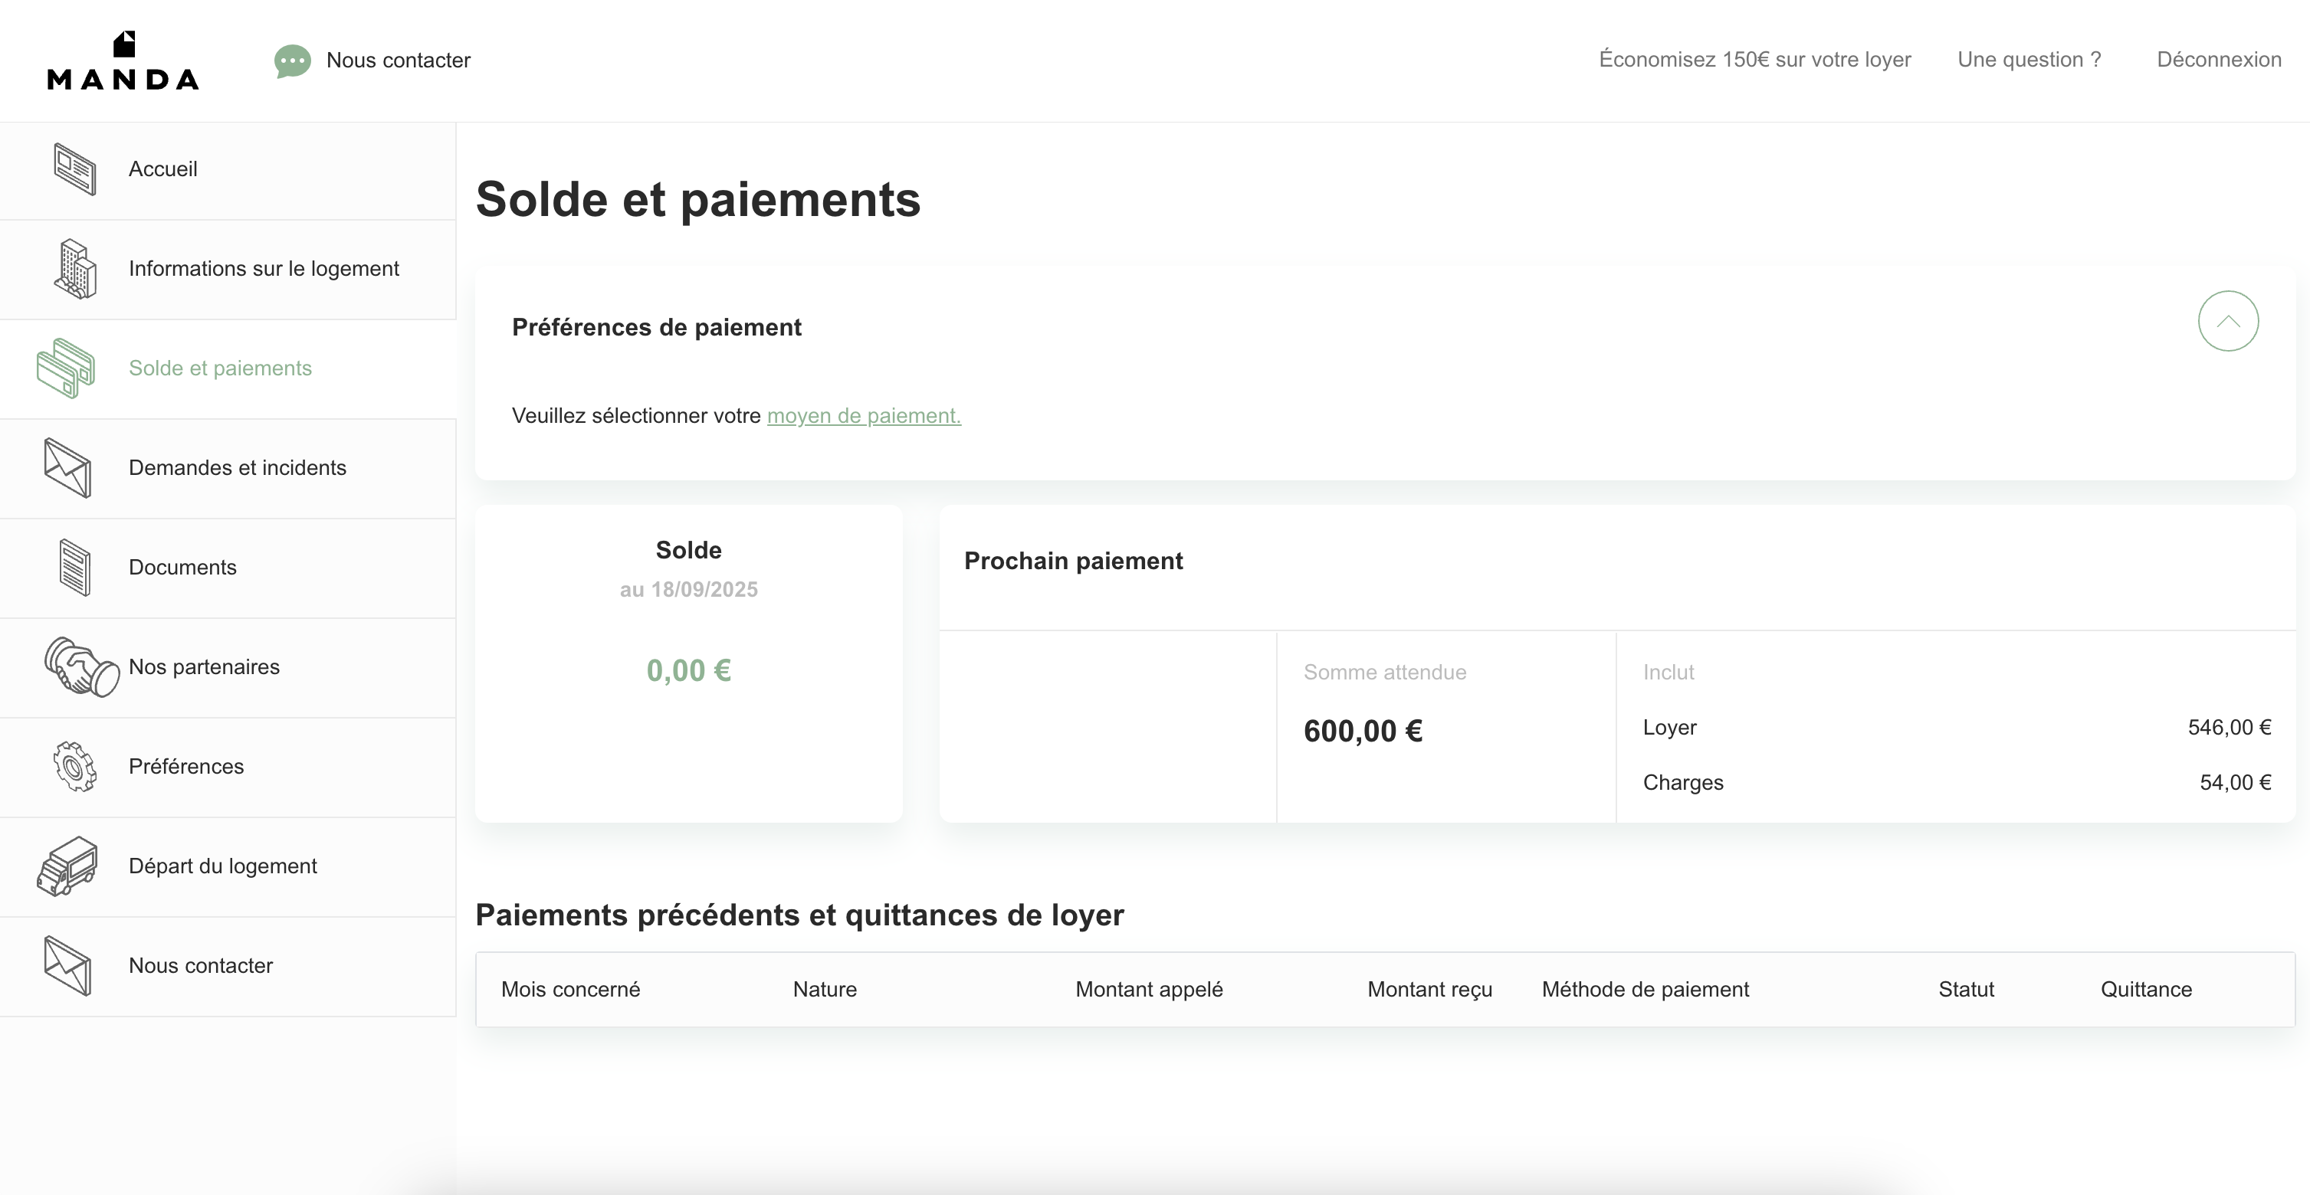
Task: Open Préférences in the sidebar
Action: [x=228, y=768]
